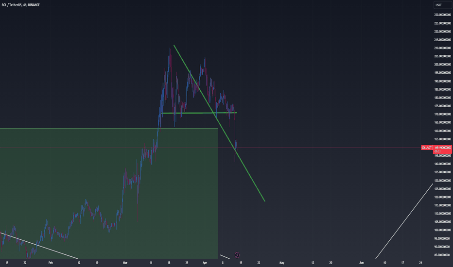Click the 8 date label after Apr

pyautogui.click(x=223, y=263)
